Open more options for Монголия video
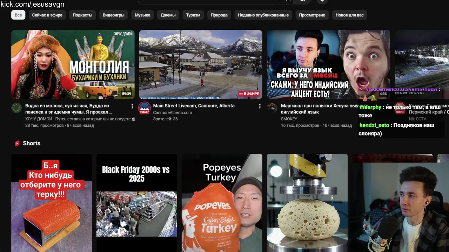 132,106
